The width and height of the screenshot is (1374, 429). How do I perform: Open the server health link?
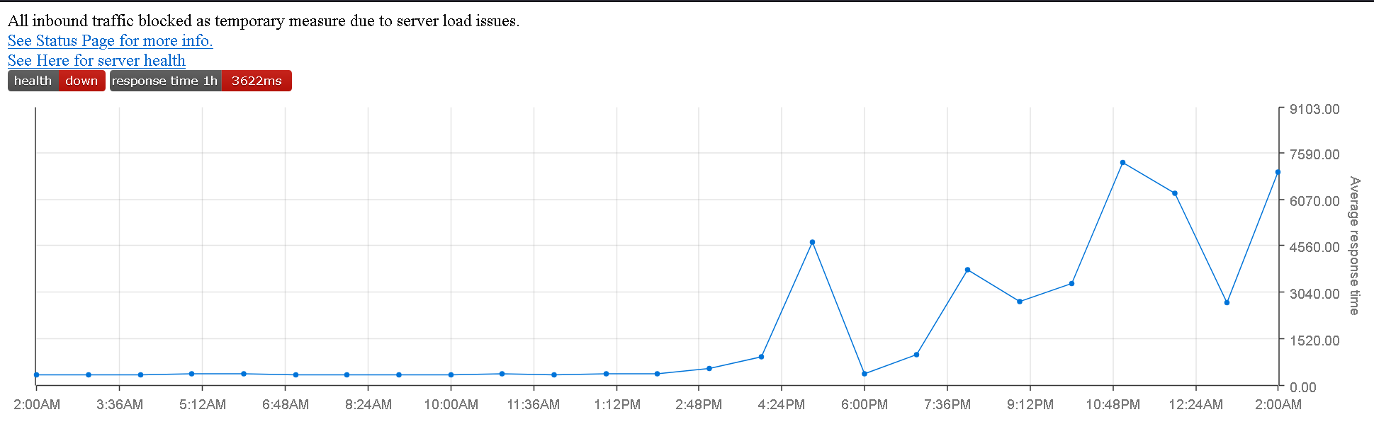96,61
